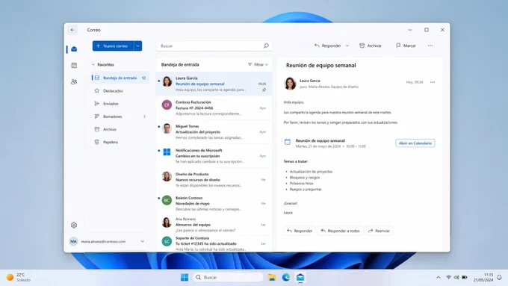
Task: Open File Explorer from the taskbar
Action: (272, 278)
